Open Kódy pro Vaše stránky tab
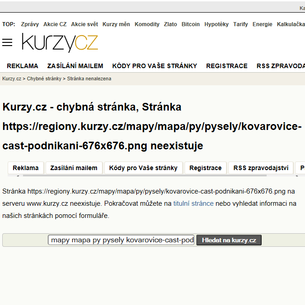This screenshot has width=305, height=305. pyautogui.click(x=143, y=168)
